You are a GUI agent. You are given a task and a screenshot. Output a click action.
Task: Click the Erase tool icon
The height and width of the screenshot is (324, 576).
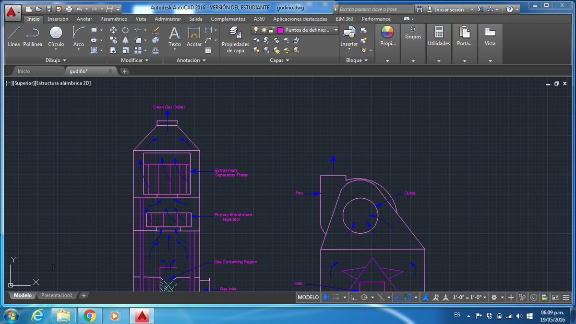155,30
